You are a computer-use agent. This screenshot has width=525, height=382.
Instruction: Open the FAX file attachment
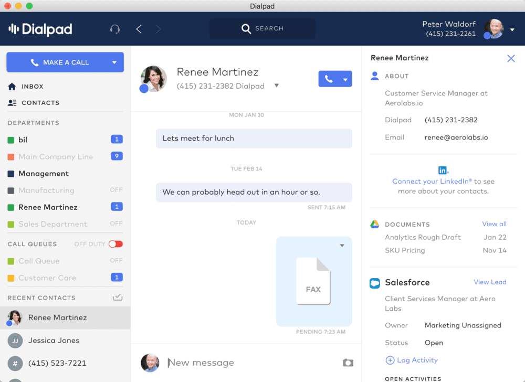(313, 281)
